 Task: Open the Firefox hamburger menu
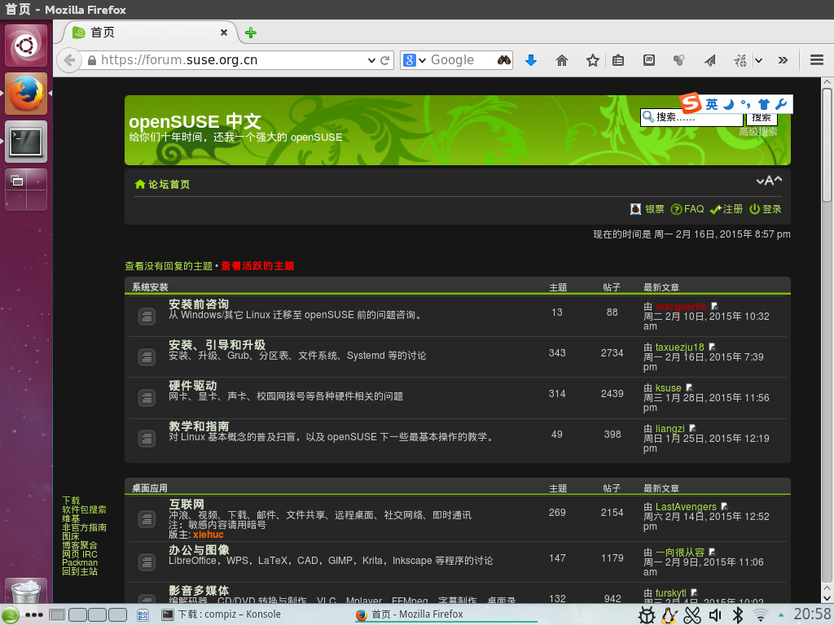pyautogui.click(x=817, y=60)
